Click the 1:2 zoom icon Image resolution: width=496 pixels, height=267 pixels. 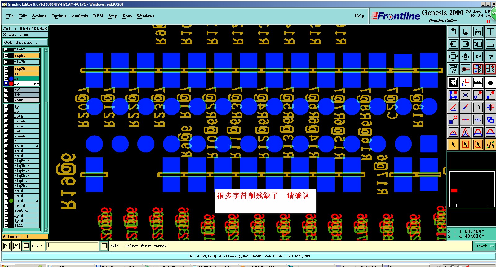click(478, 56)
